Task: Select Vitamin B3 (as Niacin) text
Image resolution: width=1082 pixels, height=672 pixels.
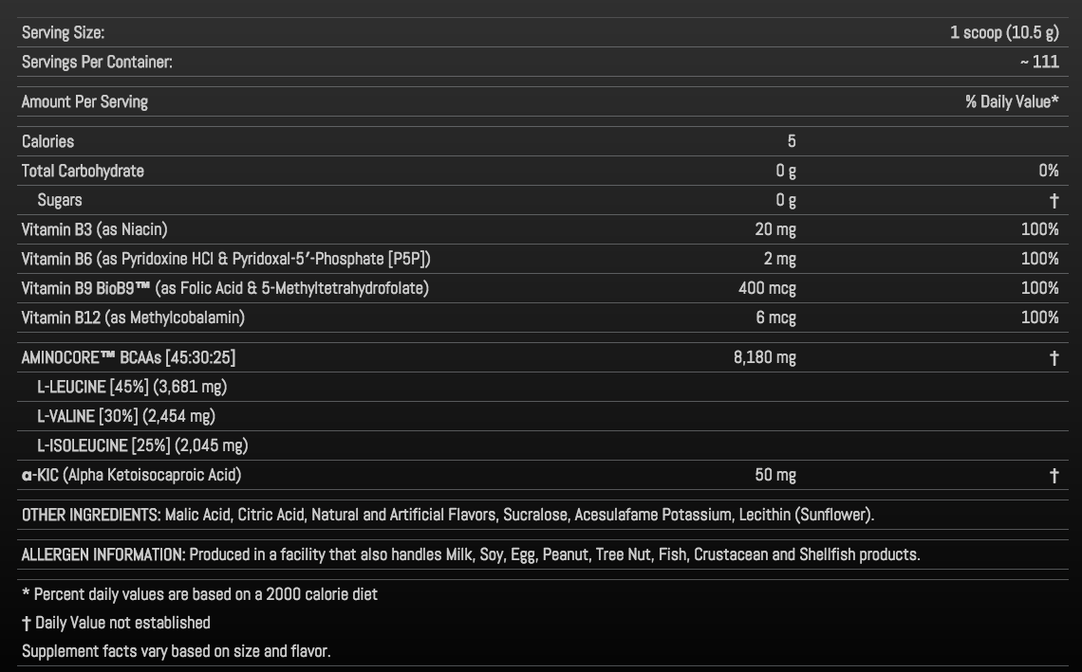Action: pos(94,229)
